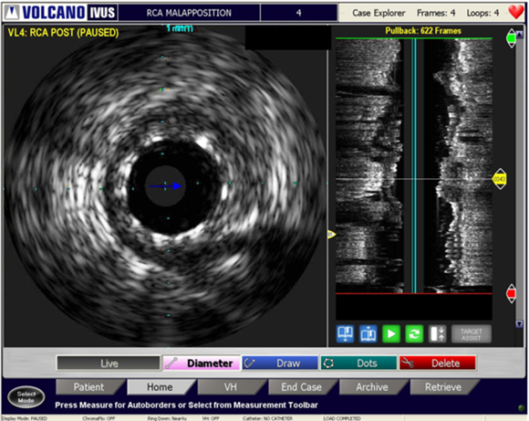This screenshot has height=421, width=529.
Task: Switch to the Patient tab
Action: tap(89, 387)
